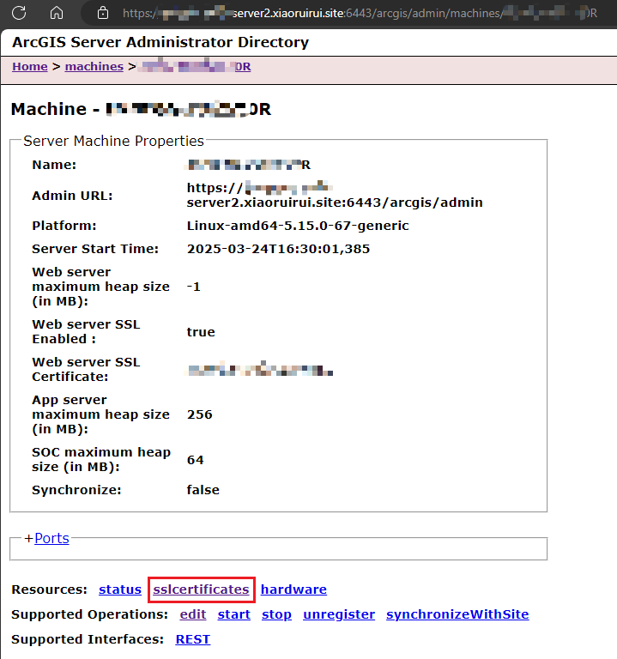Click the ArcGIS Server Administrator Directory title
Viewport: 617px width, 659px height.
click(x=160, y=42)
